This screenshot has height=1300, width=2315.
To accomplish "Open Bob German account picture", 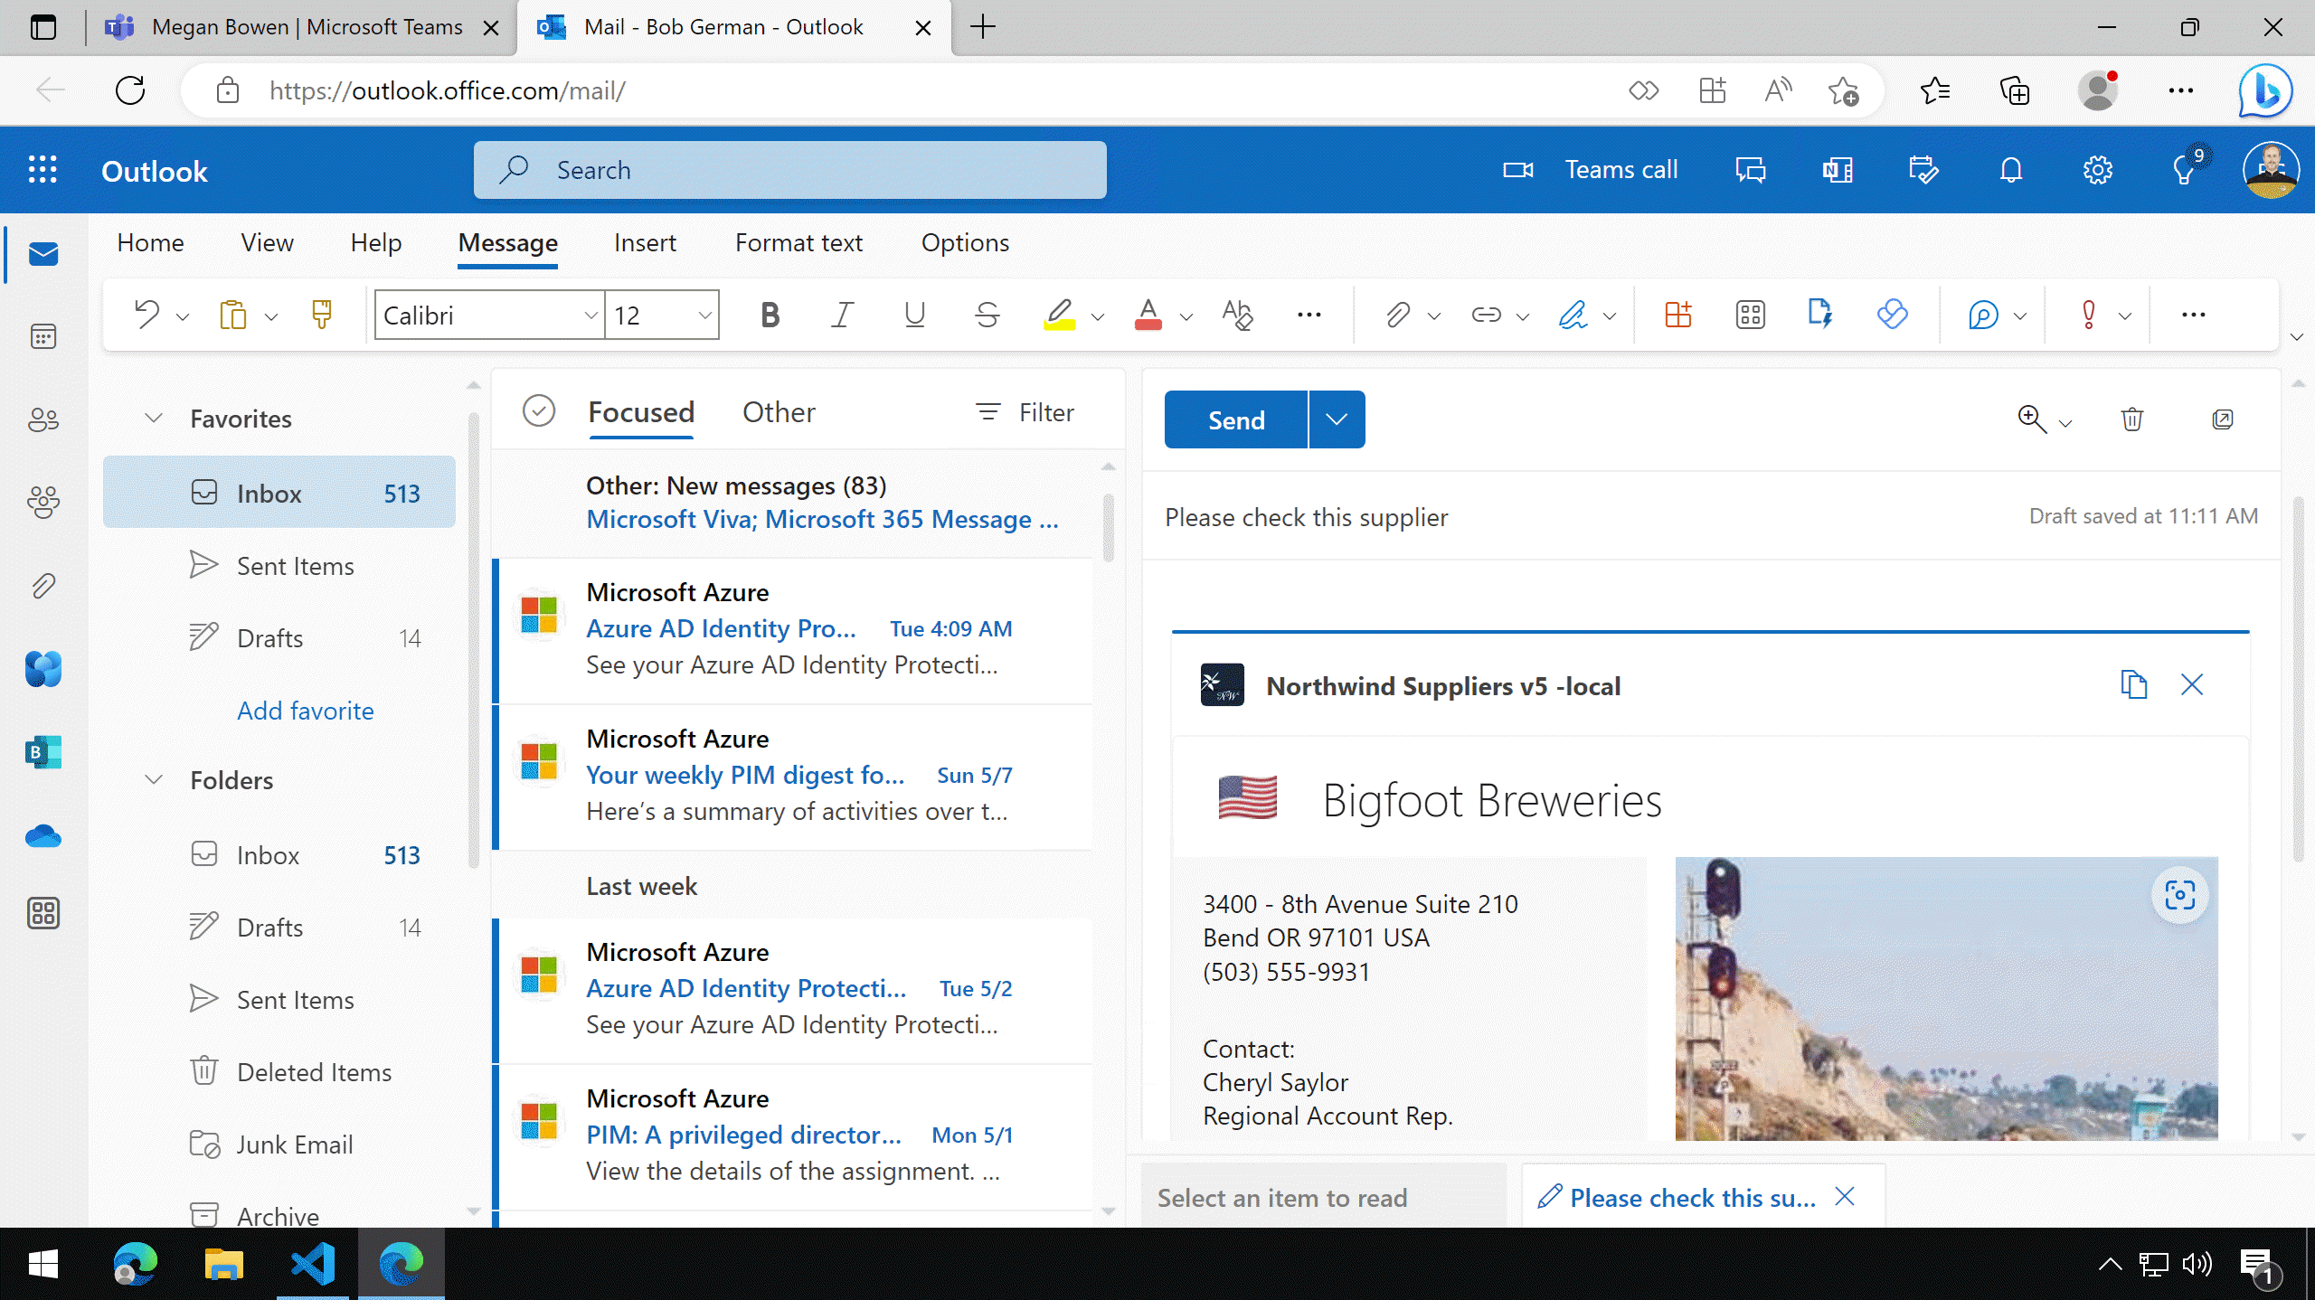I will click(x=2271, y=170).
